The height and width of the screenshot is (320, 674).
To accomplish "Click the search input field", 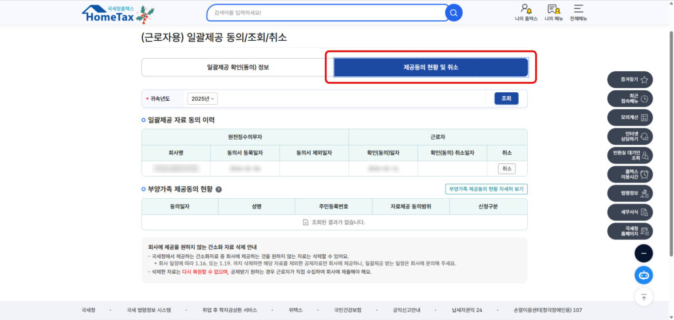I will 326,13.
